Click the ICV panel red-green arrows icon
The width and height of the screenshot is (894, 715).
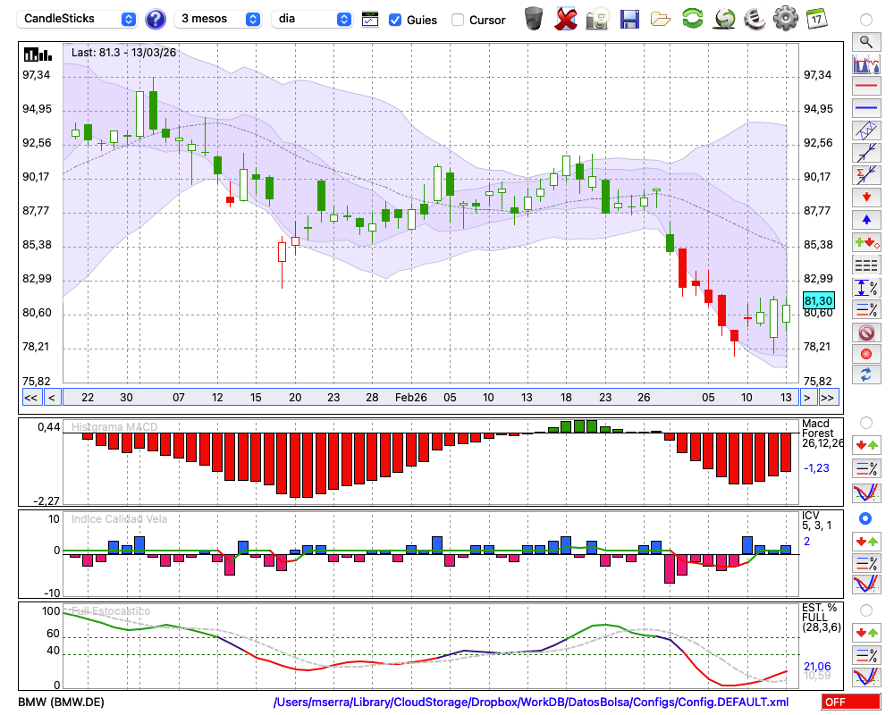(x=866, y=541)
